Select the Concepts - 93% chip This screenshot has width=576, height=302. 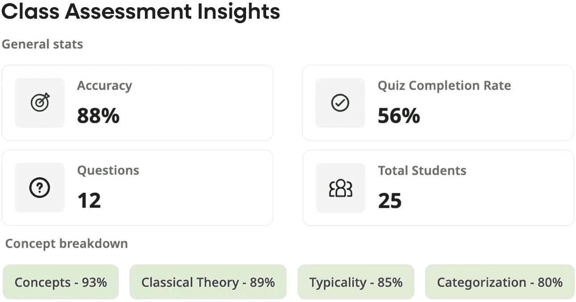point(61,282)
